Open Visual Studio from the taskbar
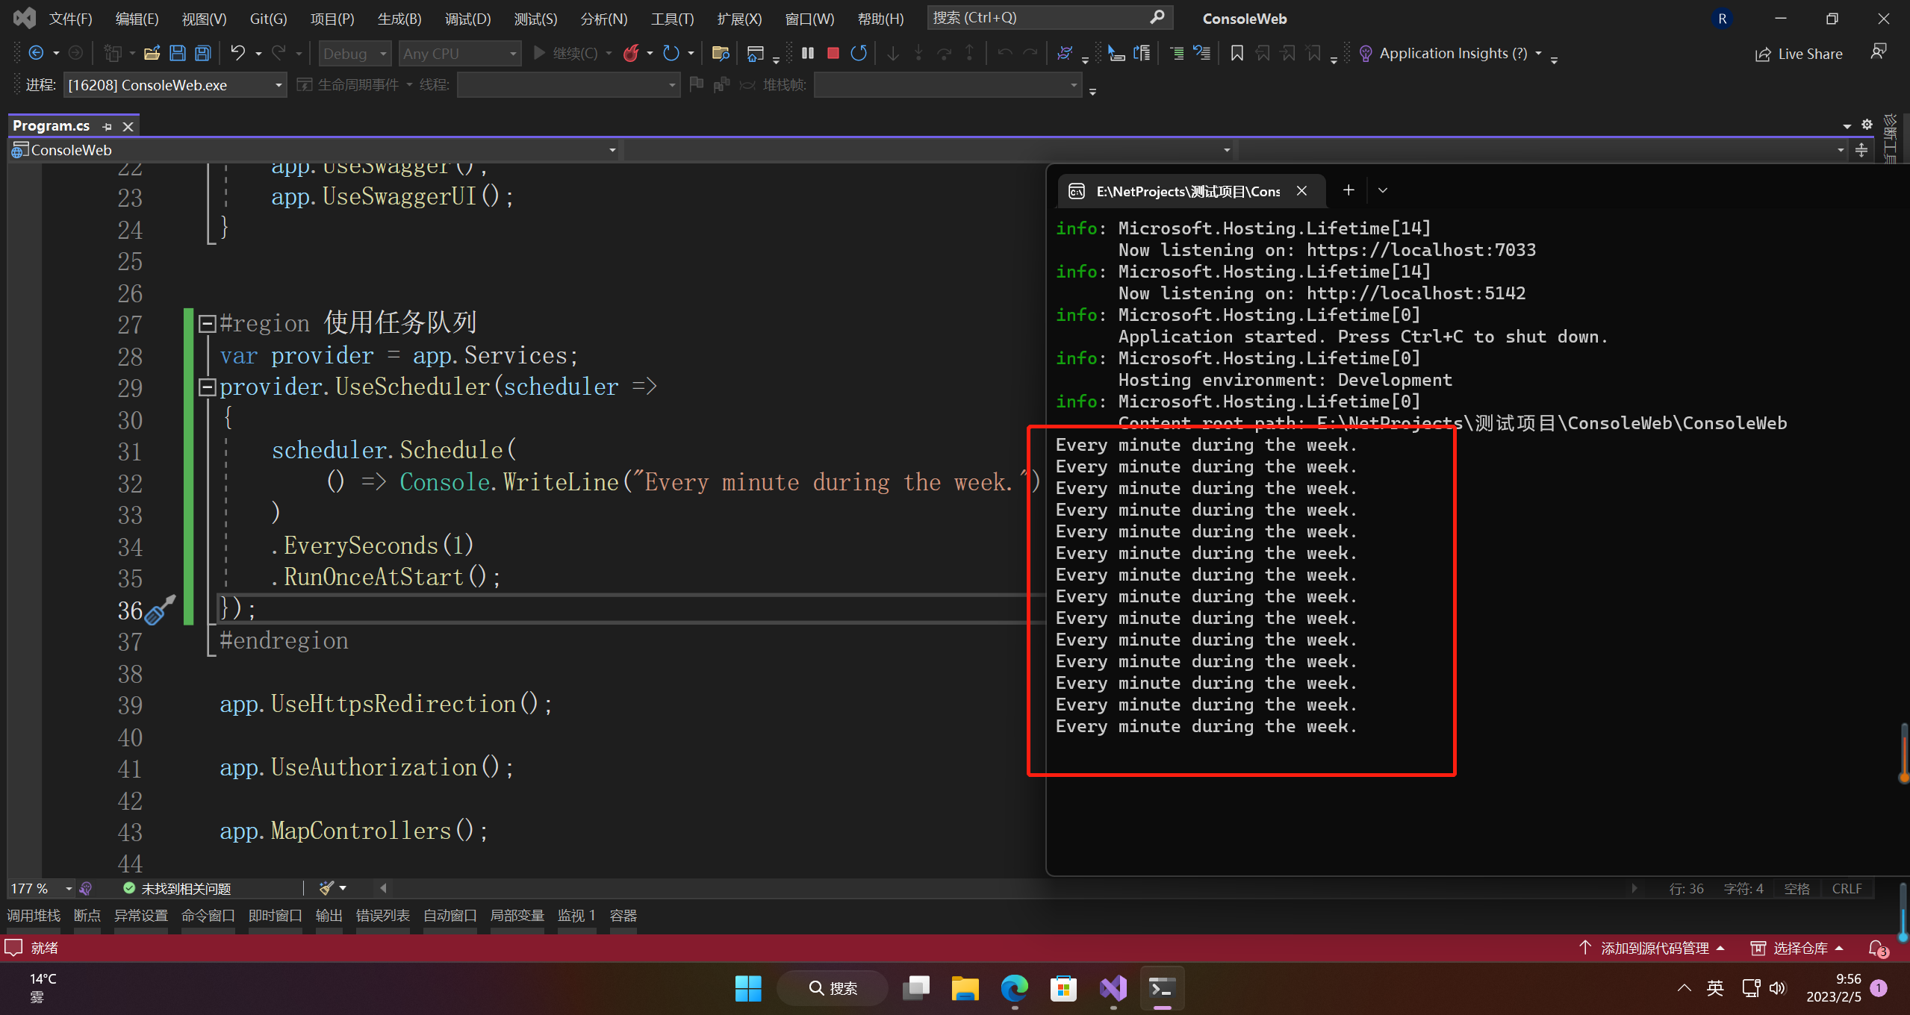The height and width of the screenshot is (1015, 1910). pos(1113,988)
